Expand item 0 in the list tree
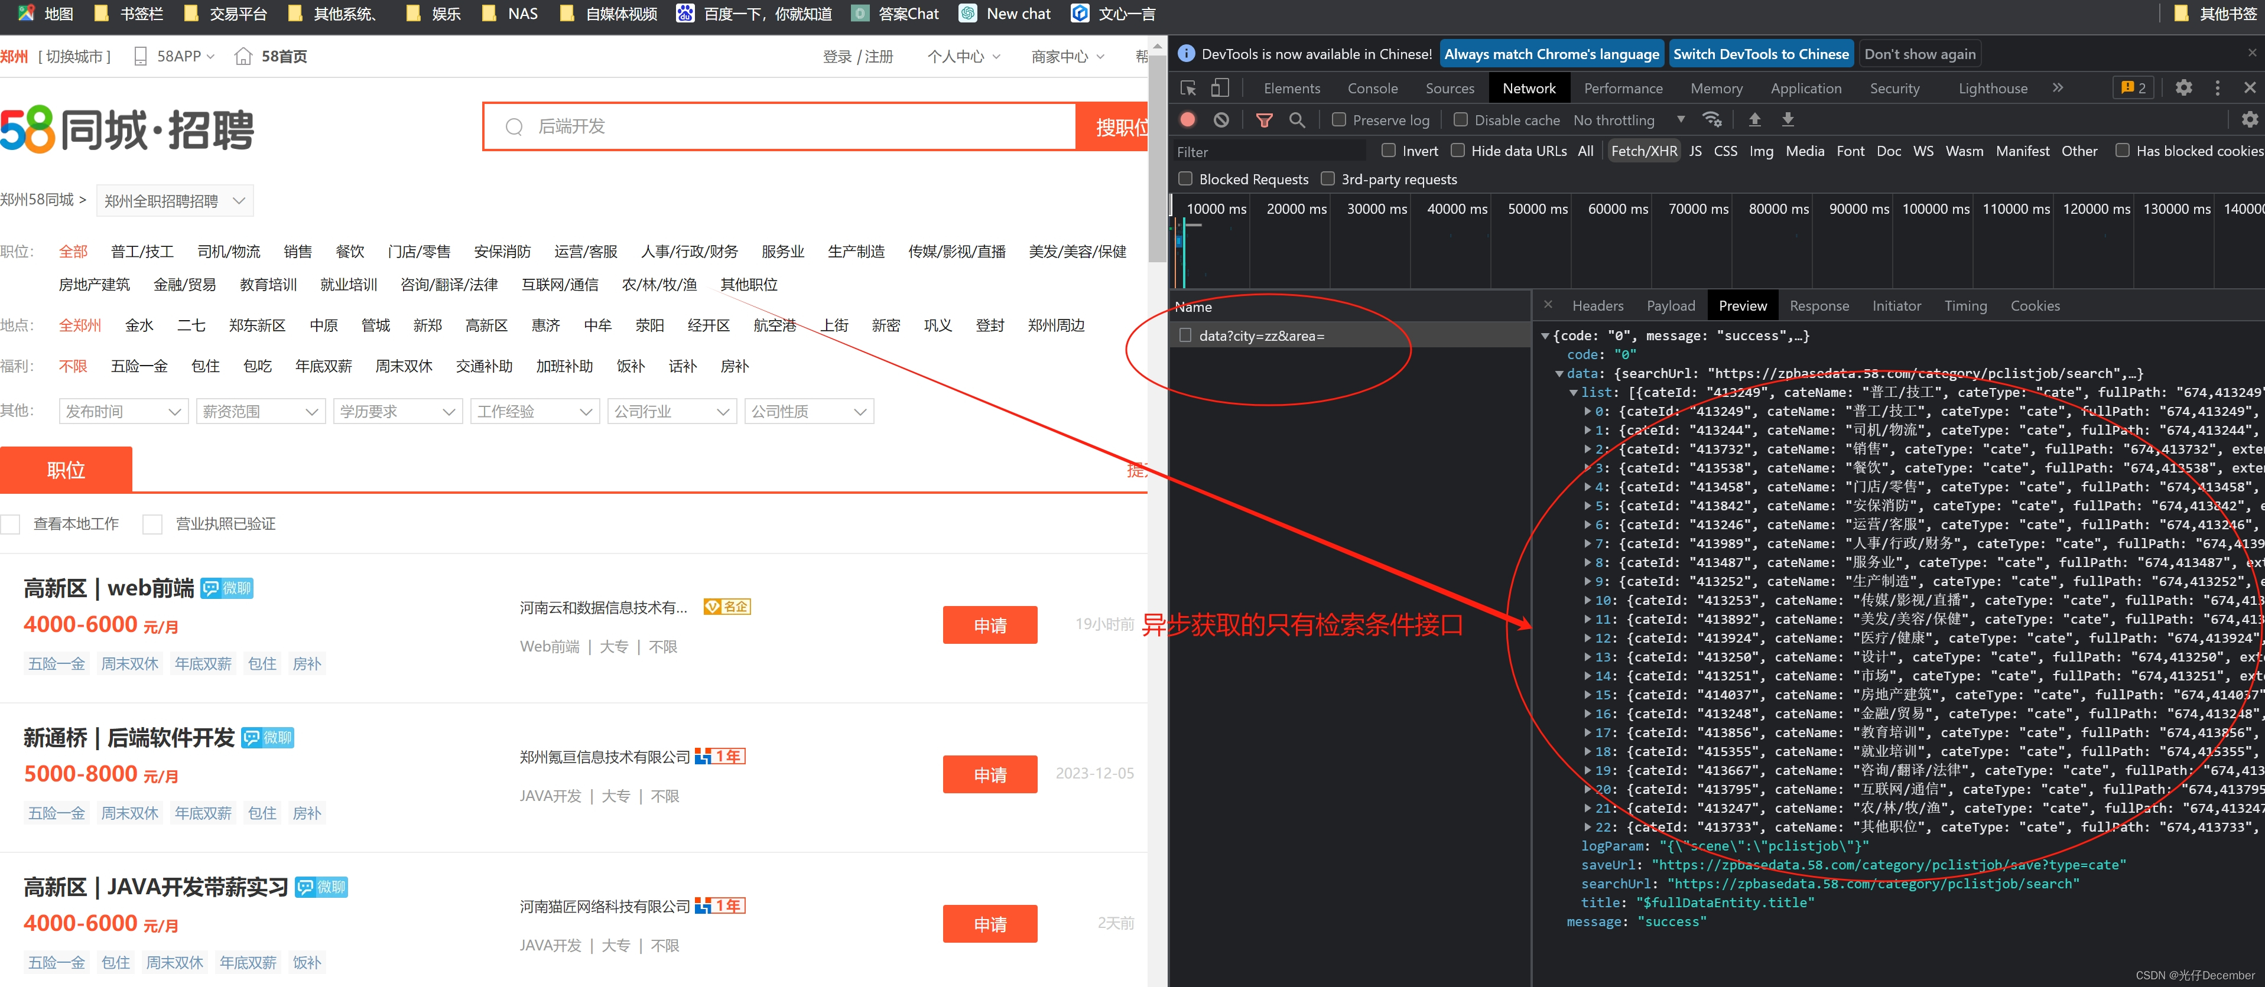The height and width of the screenshot is (987, 2265). (x=1587, y=411)
